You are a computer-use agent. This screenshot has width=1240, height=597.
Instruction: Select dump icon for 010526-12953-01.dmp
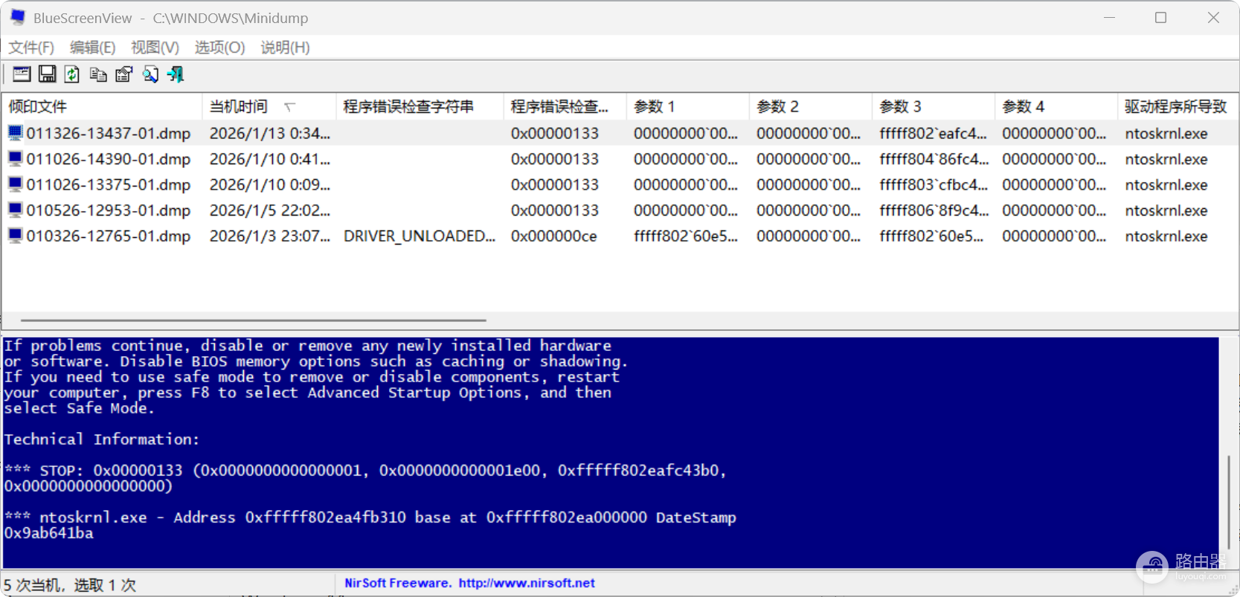15,210
